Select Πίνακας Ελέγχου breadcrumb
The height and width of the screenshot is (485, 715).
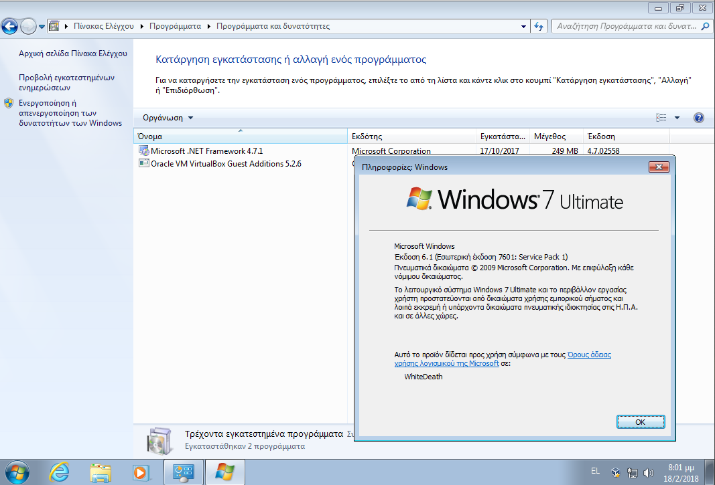tap(103, 26)
